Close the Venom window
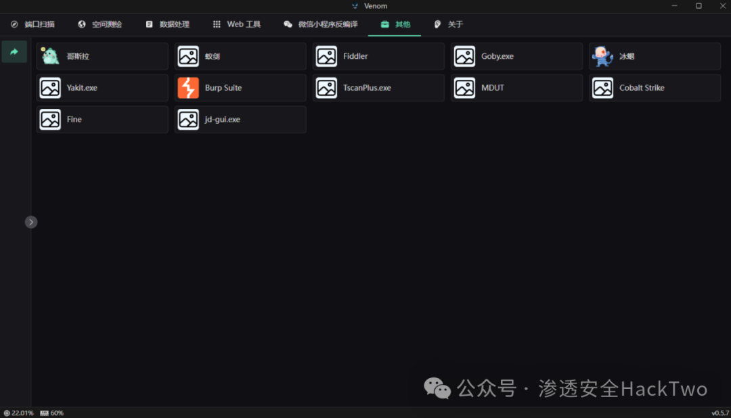Screen dimensions: 731x418 coord(723,5)
